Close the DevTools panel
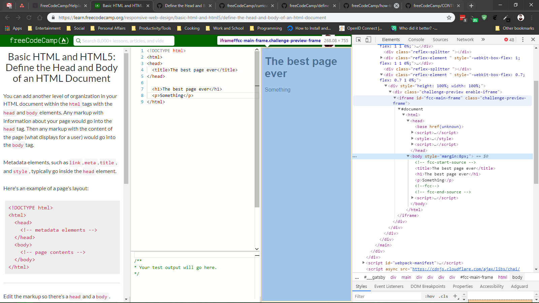 click(533, 39)
